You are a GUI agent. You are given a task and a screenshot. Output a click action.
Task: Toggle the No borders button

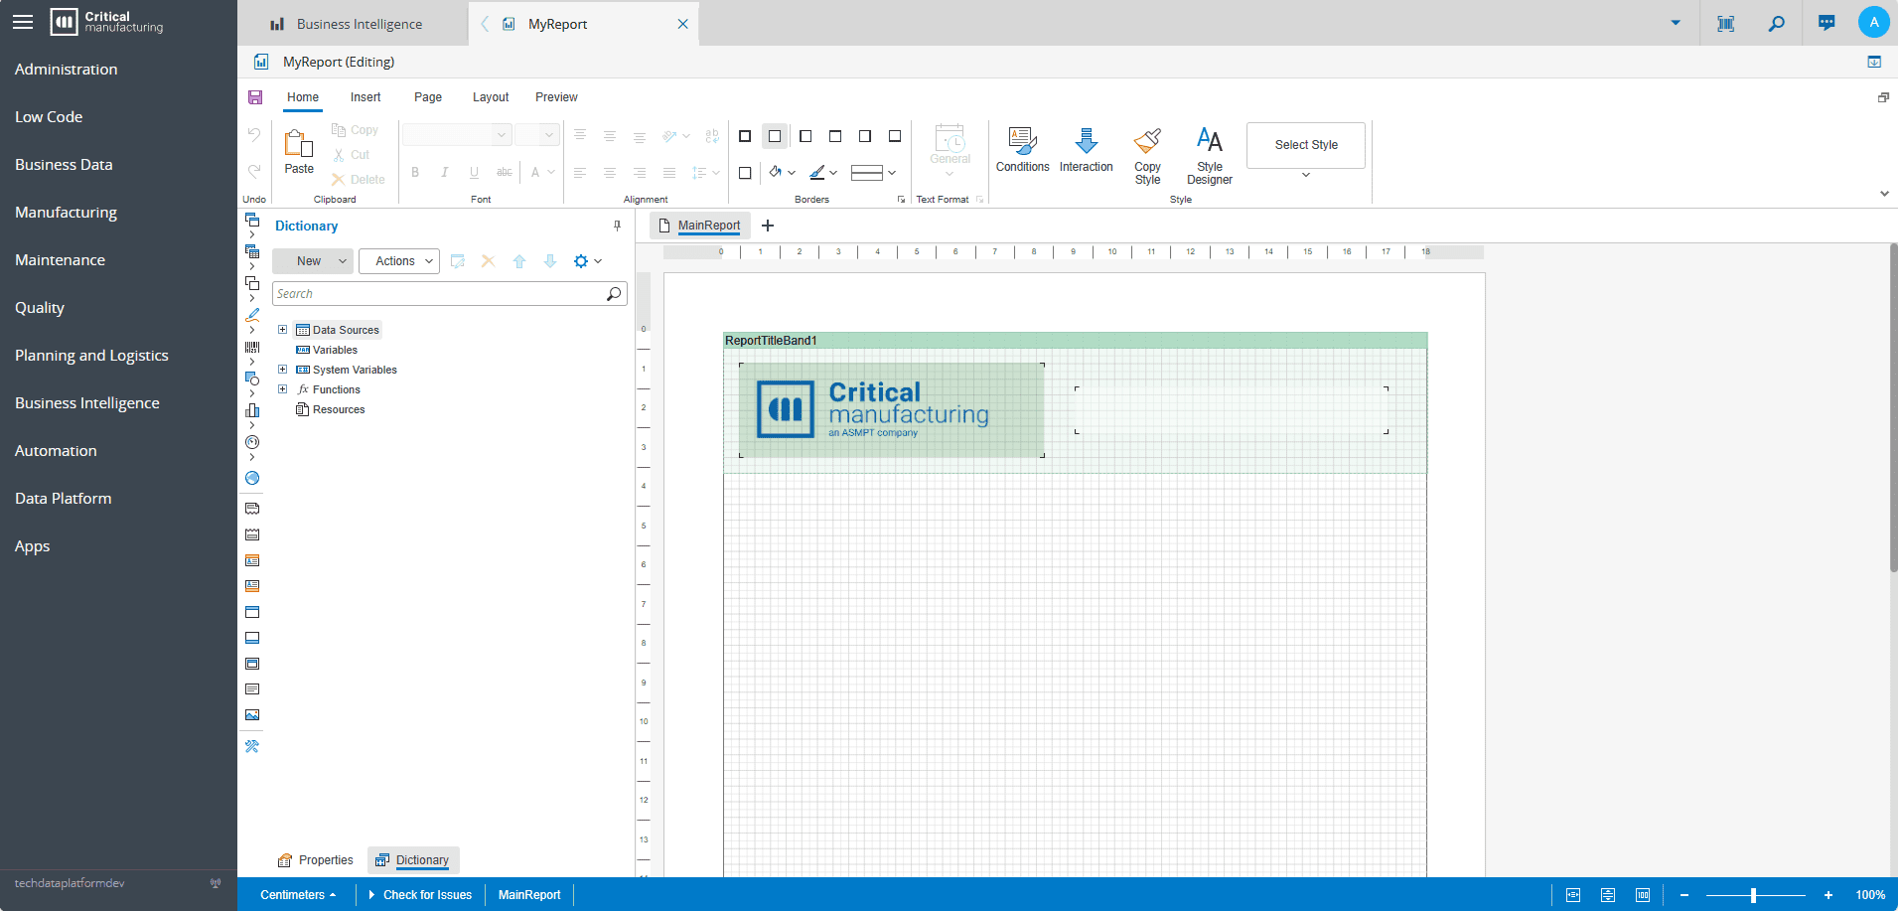click(775, 136)
